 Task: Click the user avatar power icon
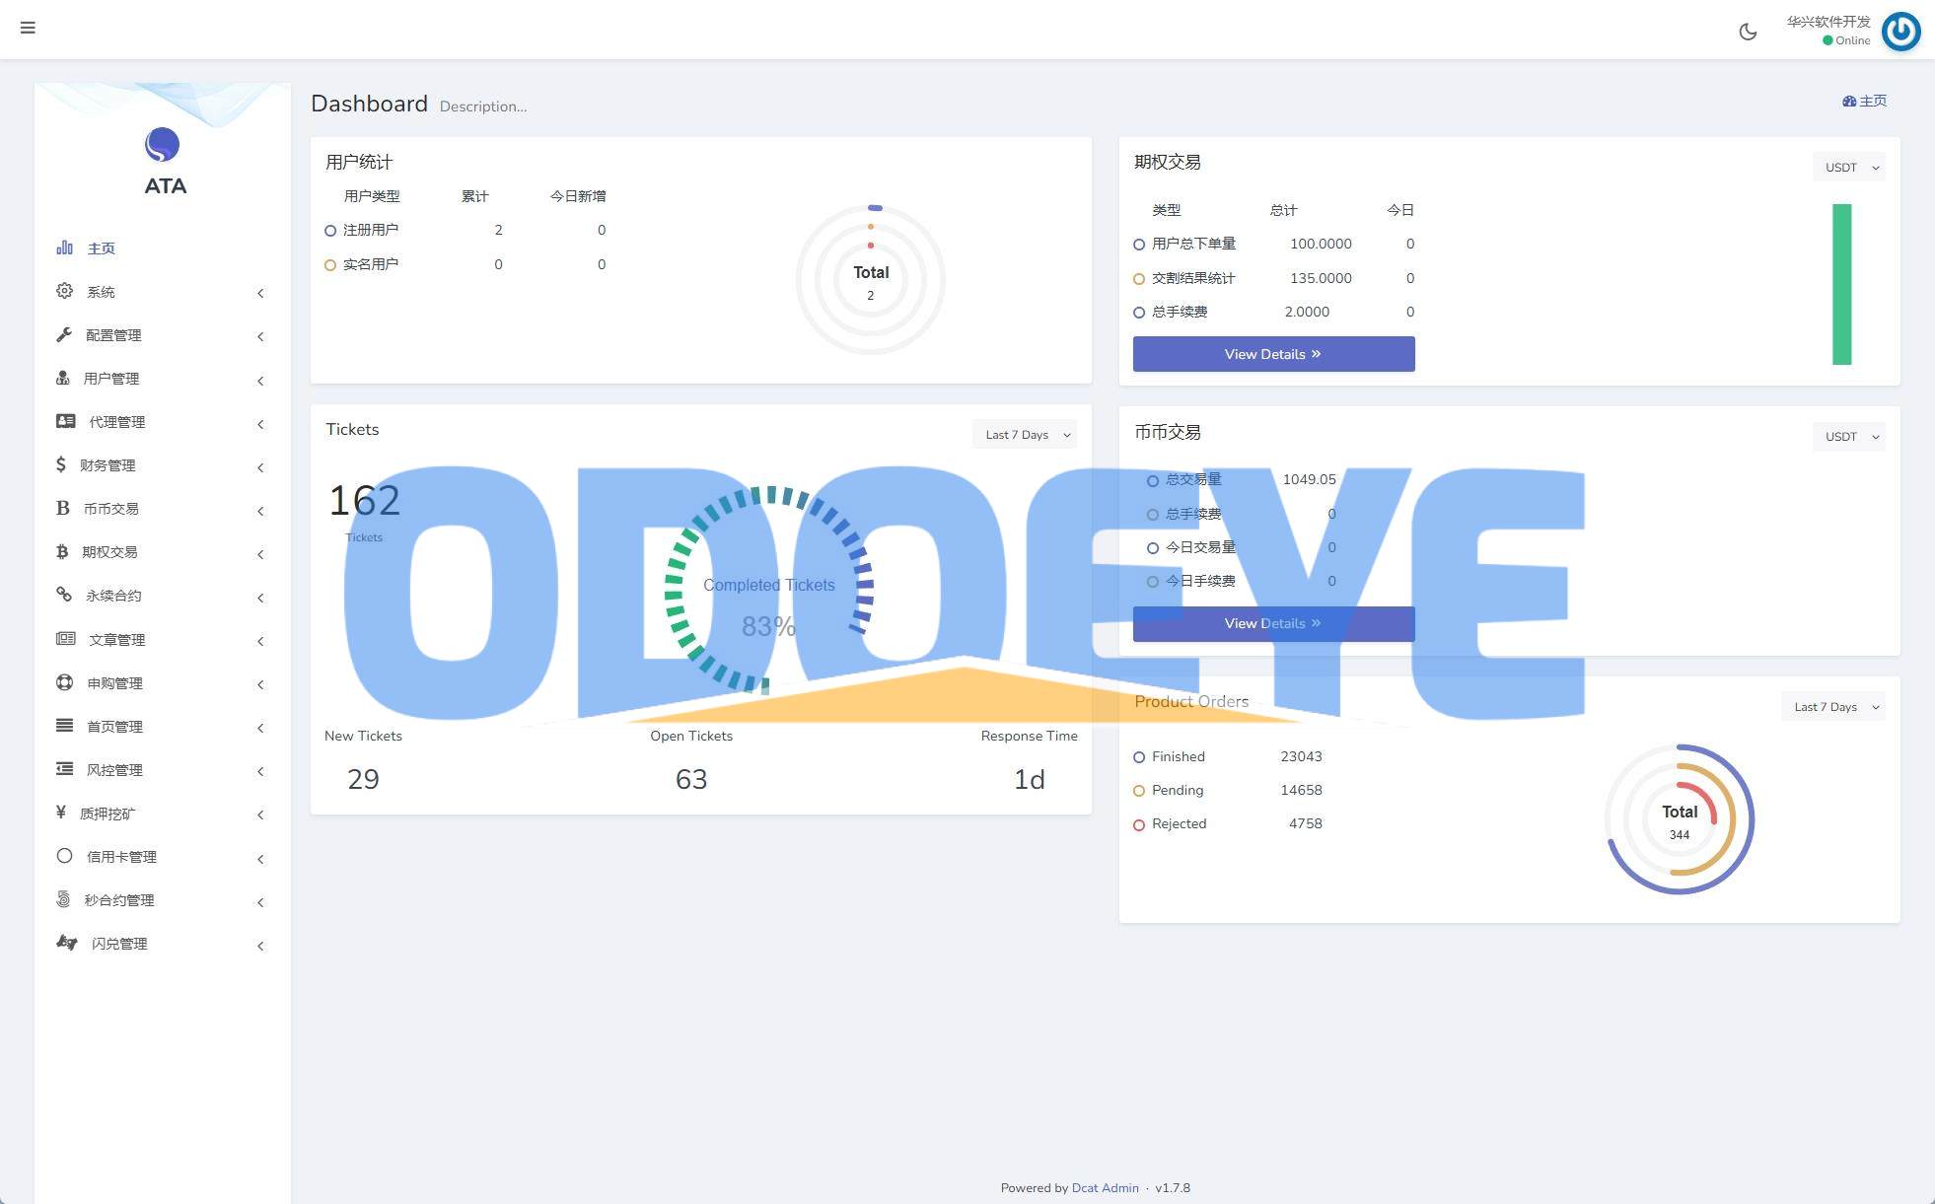[x=1900, y=32]
